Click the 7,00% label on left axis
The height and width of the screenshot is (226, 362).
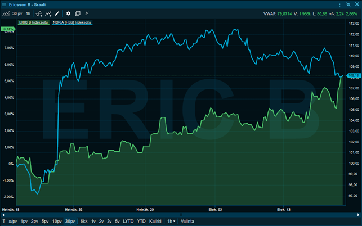click(x=9, y=48)
